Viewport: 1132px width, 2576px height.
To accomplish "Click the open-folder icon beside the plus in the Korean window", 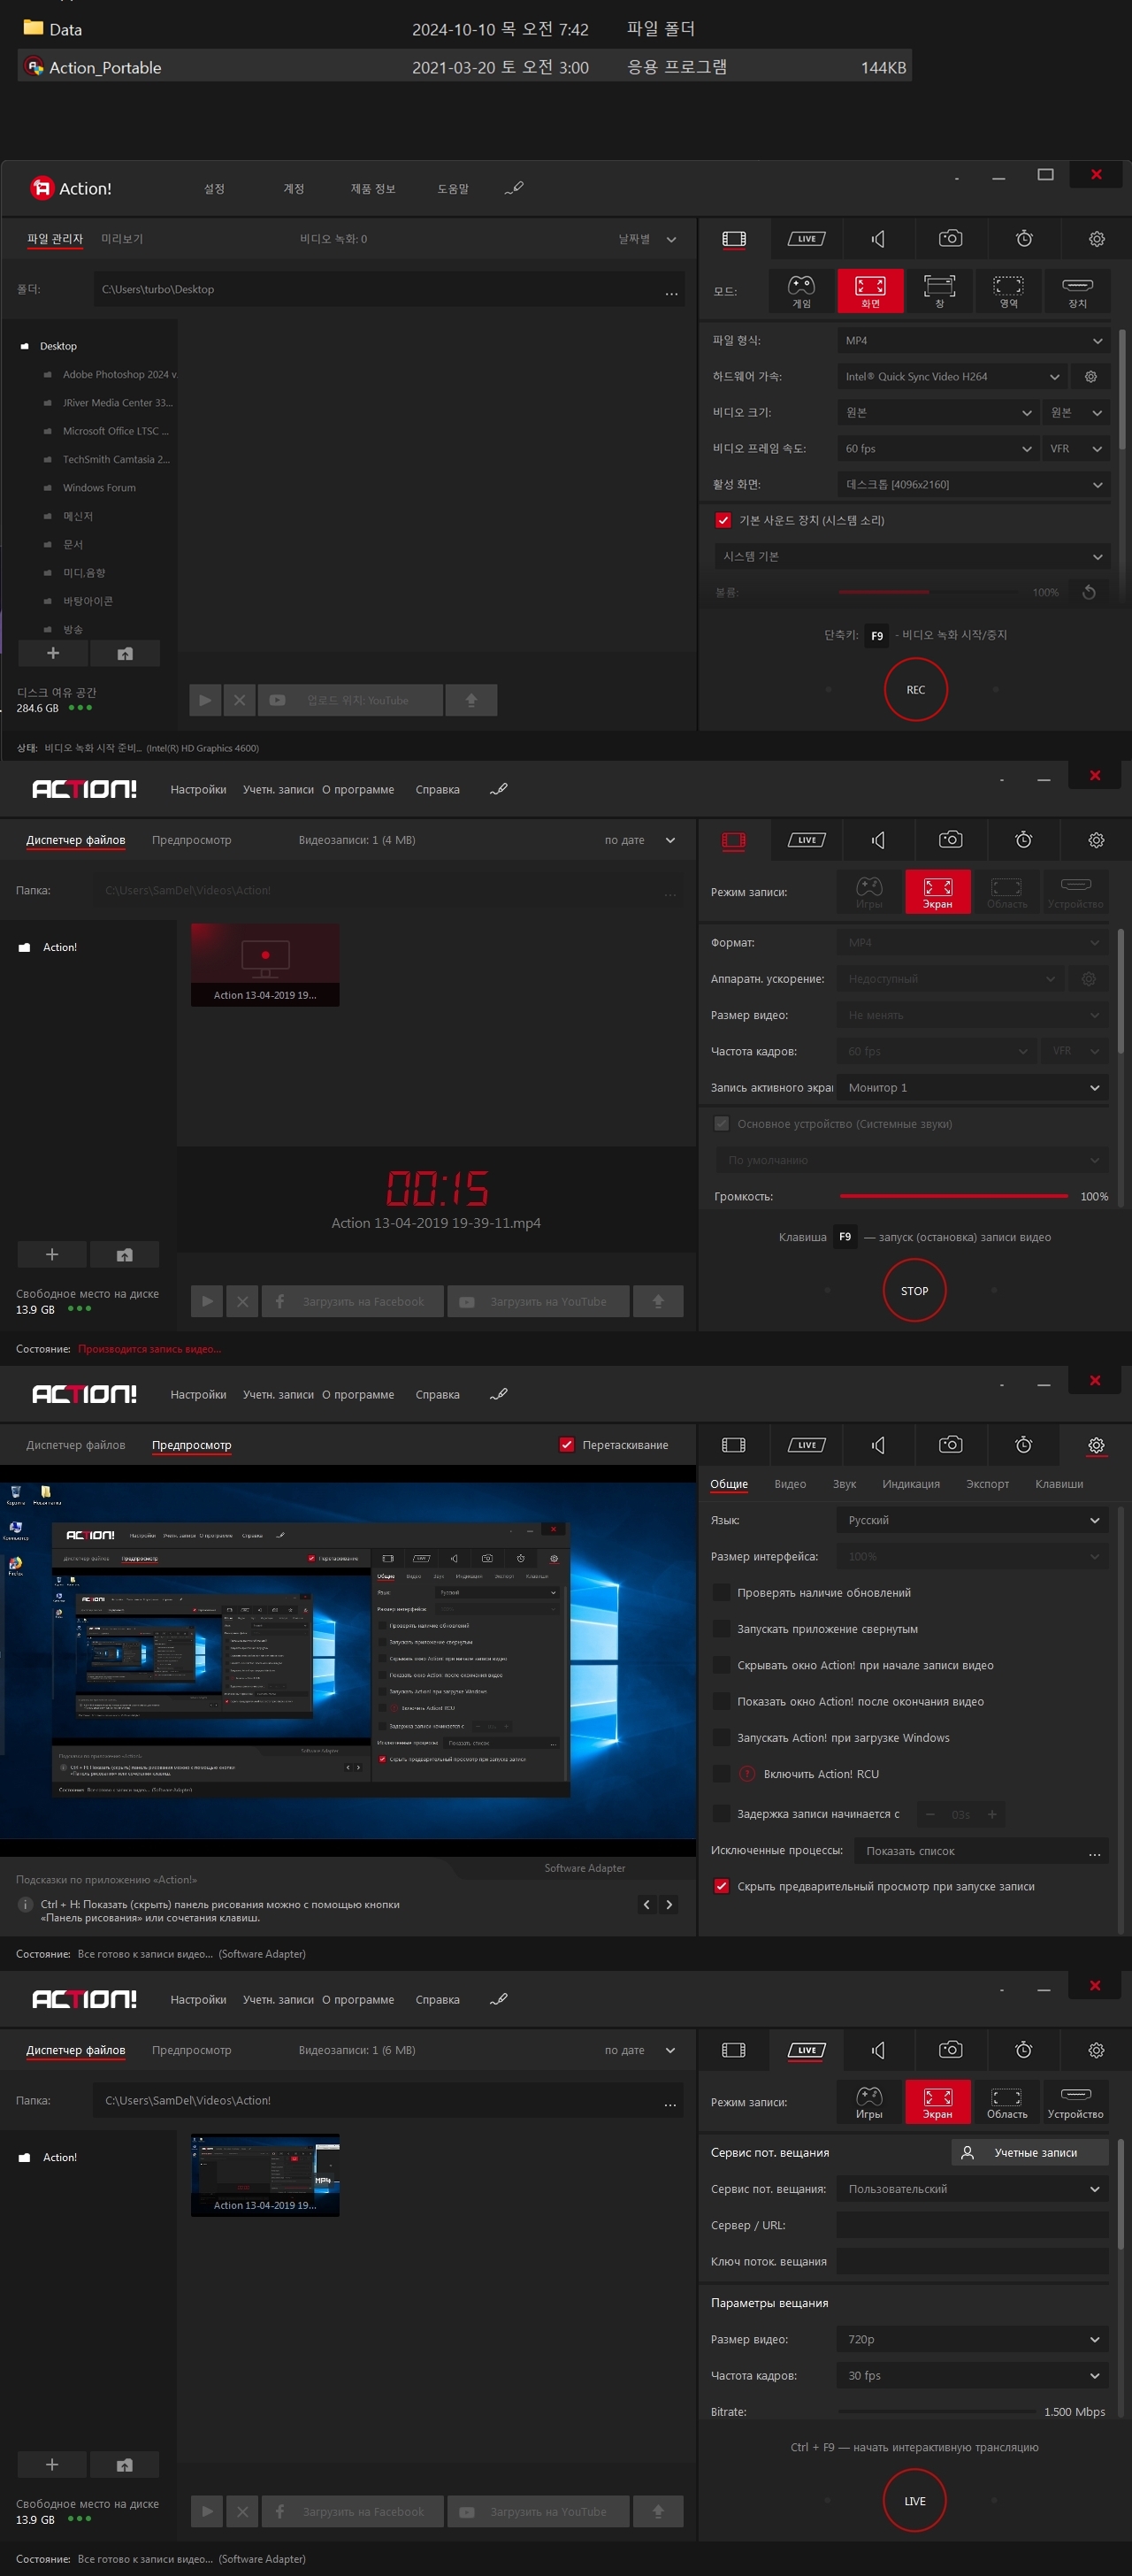I will 125,653.
